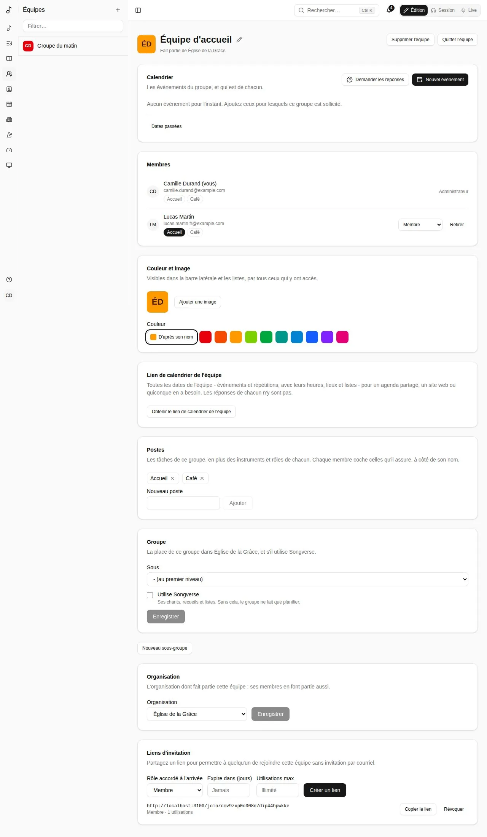This screenshot has height=837, width=487.
Task: Open the help question-mark icon
Action: click(x=9, y=280)
